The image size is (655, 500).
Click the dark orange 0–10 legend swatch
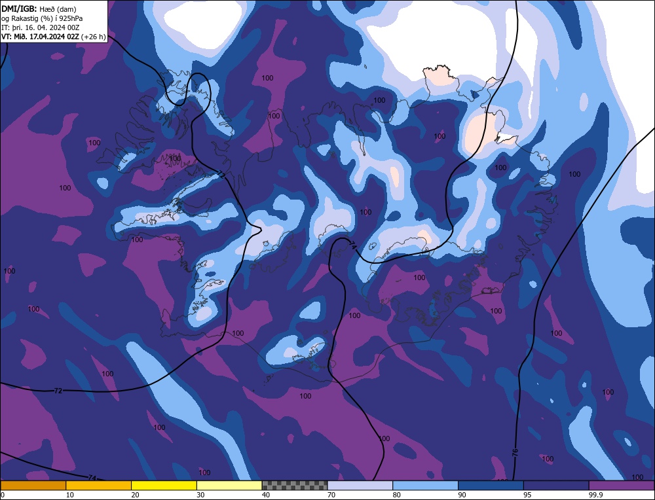click(33, 486)
